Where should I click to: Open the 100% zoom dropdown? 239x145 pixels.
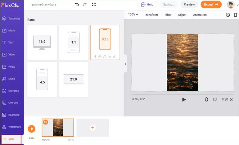coord(133,15)
